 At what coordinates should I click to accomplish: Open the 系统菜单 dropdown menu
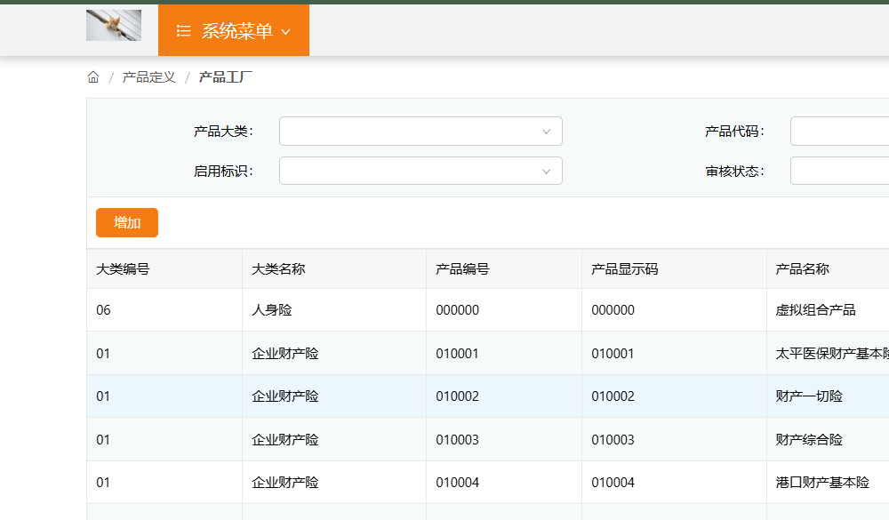[234, 30]
